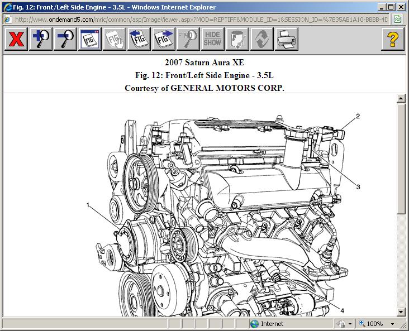Open the zoom level 100% dropdown arrow
The image size is (409, 331).
392,324
